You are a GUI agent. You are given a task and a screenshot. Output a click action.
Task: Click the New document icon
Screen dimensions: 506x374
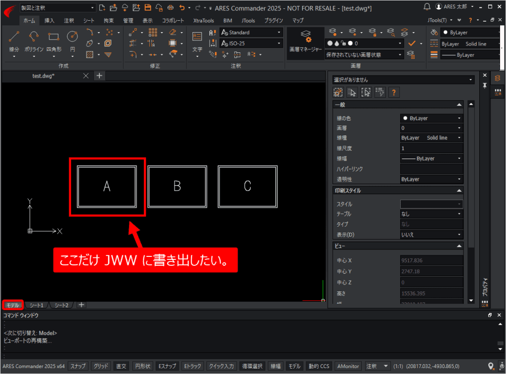102,8
